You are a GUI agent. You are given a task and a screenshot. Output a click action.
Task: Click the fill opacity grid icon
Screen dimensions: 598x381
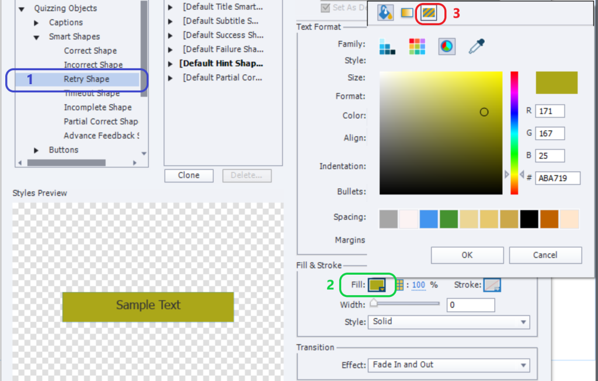(x=400, y=285)
